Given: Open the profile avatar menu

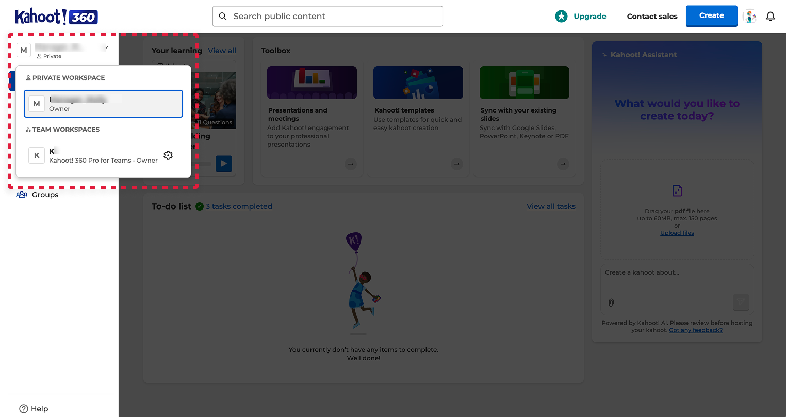Looking at the screenshot, I should [750, 17].
